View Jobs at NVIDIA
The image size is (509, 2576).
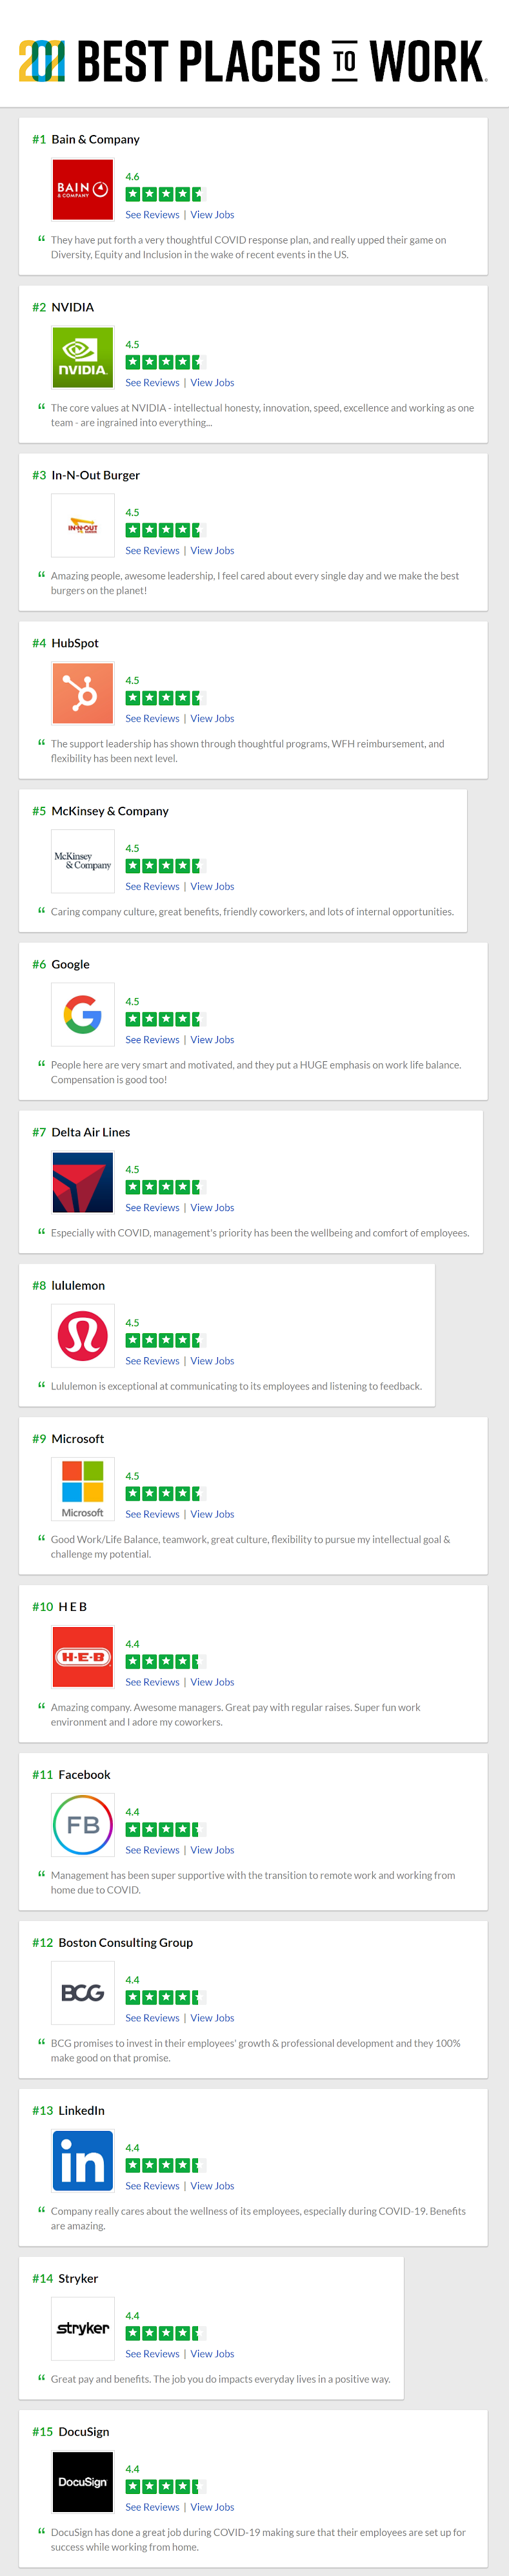click(x=213, y=383)
